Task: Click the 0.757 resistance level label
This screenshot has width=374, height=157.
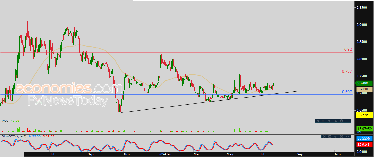Action: (x=347, y=71)
